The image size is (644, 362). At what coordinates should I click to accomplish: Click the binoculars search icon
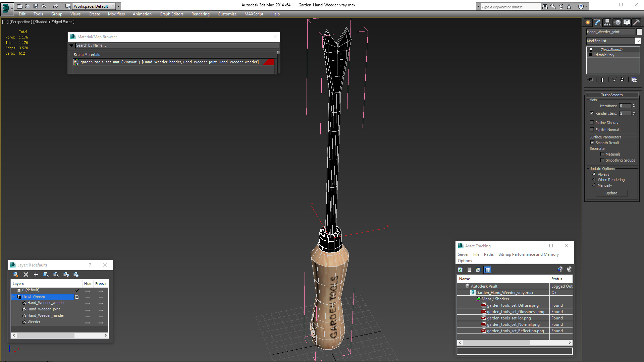point(545,6)
